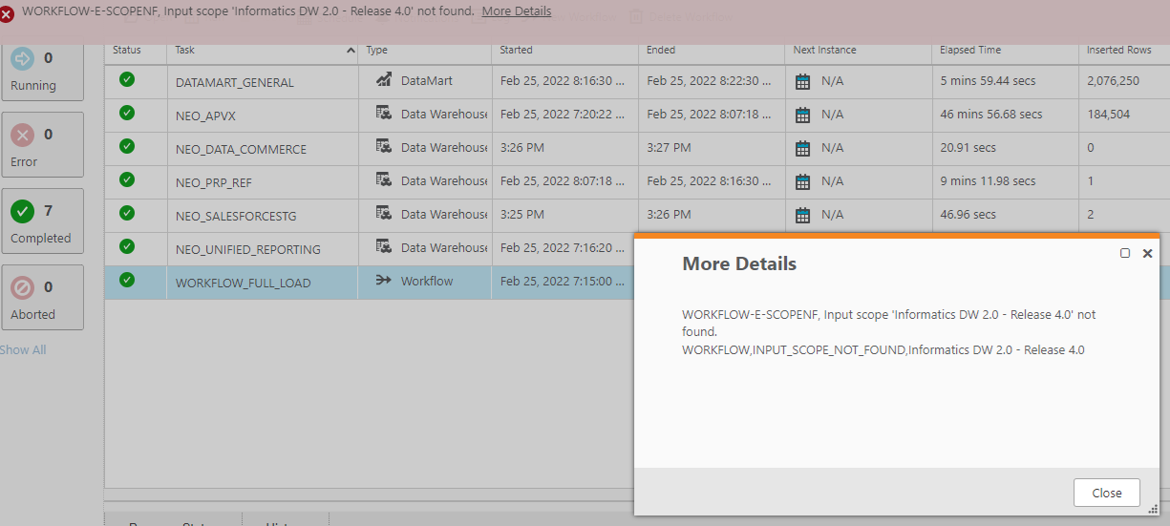This screenshot has height=526, width=1170.
Task: Click the red error icon in the banner
Action: [x=7, y=14]
